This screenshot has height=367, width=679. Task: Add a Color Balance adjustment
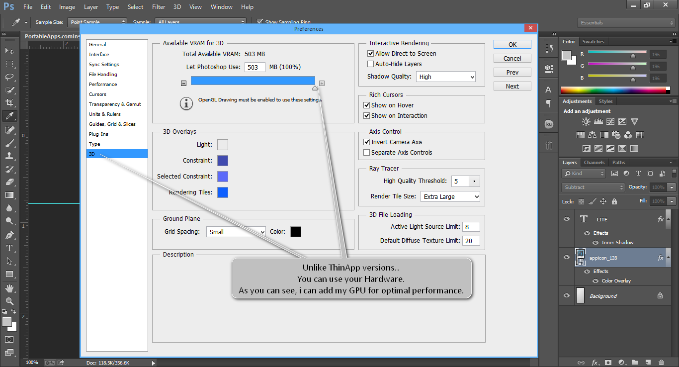592,135
